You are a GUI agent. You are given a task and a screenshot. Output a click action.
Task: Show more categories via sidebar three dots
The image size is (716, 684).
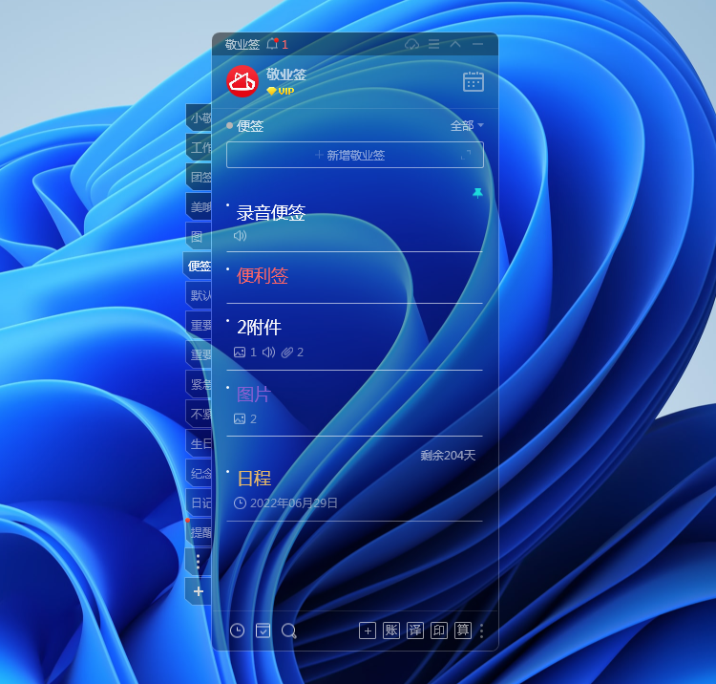(199, 562)
